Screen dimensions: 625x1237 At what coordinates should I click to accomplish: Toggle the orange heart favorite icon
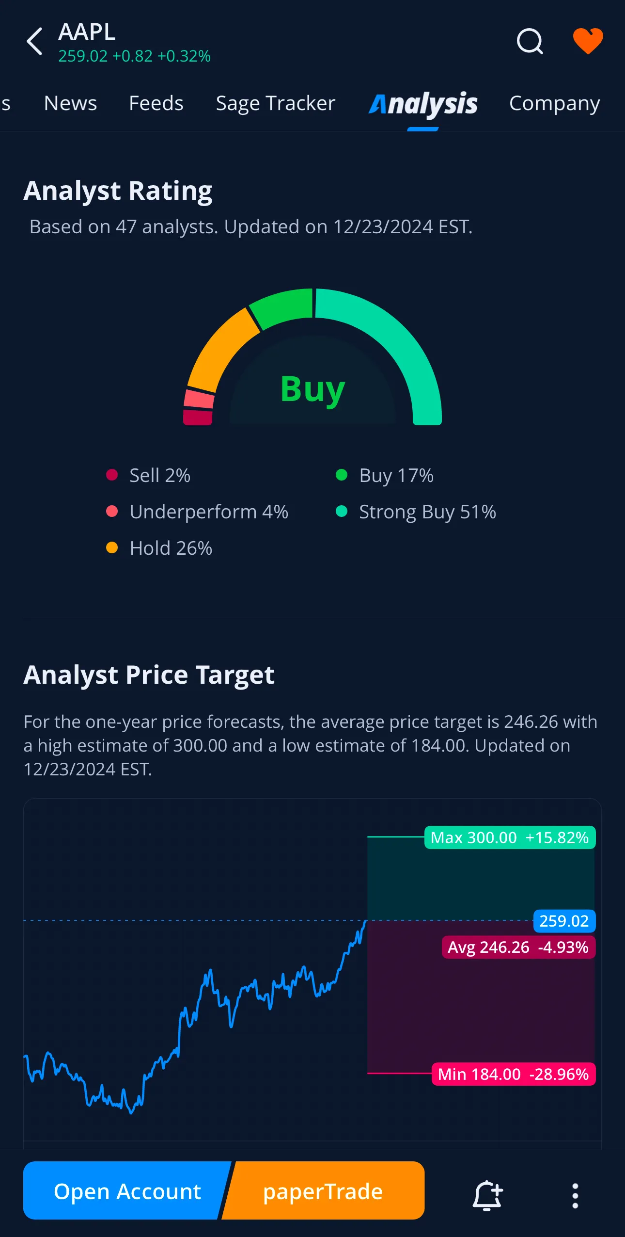click(588, 41)
